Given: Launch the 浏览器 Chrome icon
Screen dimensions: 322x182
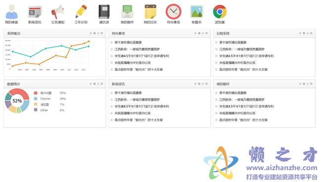Looking at the screenshot, I should (x=220, y=11).
